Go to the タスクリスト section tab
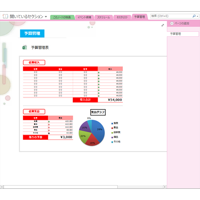 point(122,17)
